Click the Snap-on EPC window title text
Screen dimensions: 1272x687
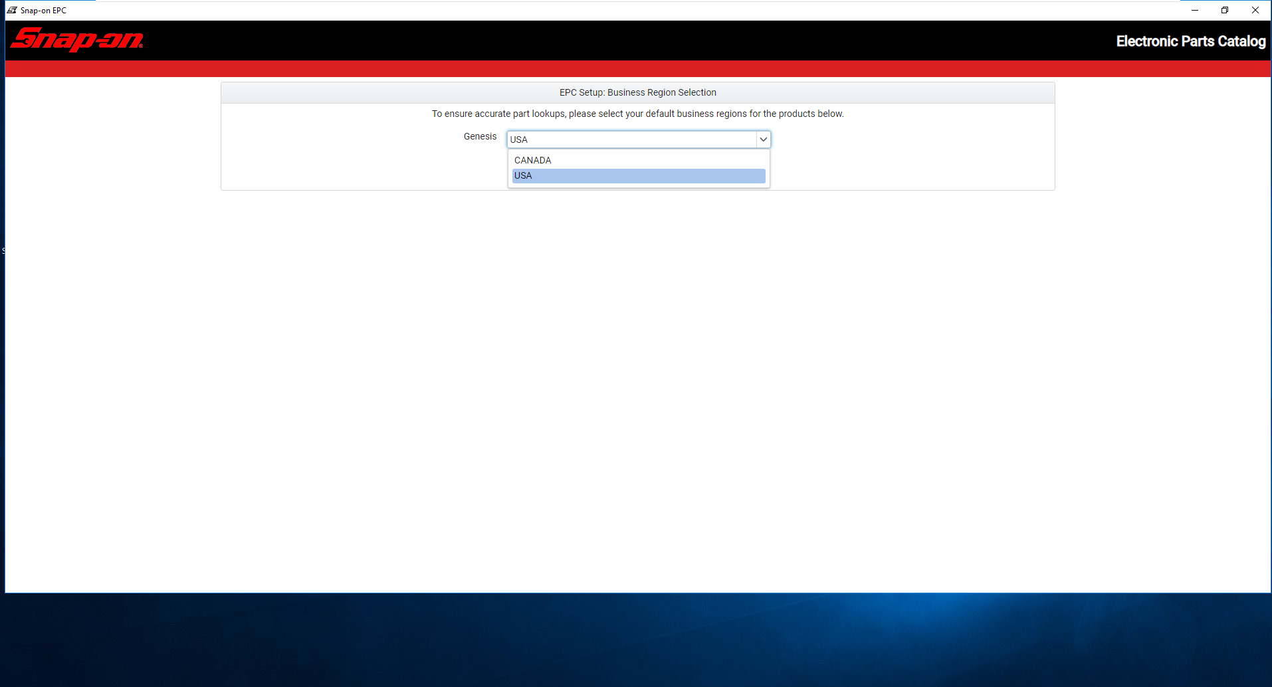point(43,10)
